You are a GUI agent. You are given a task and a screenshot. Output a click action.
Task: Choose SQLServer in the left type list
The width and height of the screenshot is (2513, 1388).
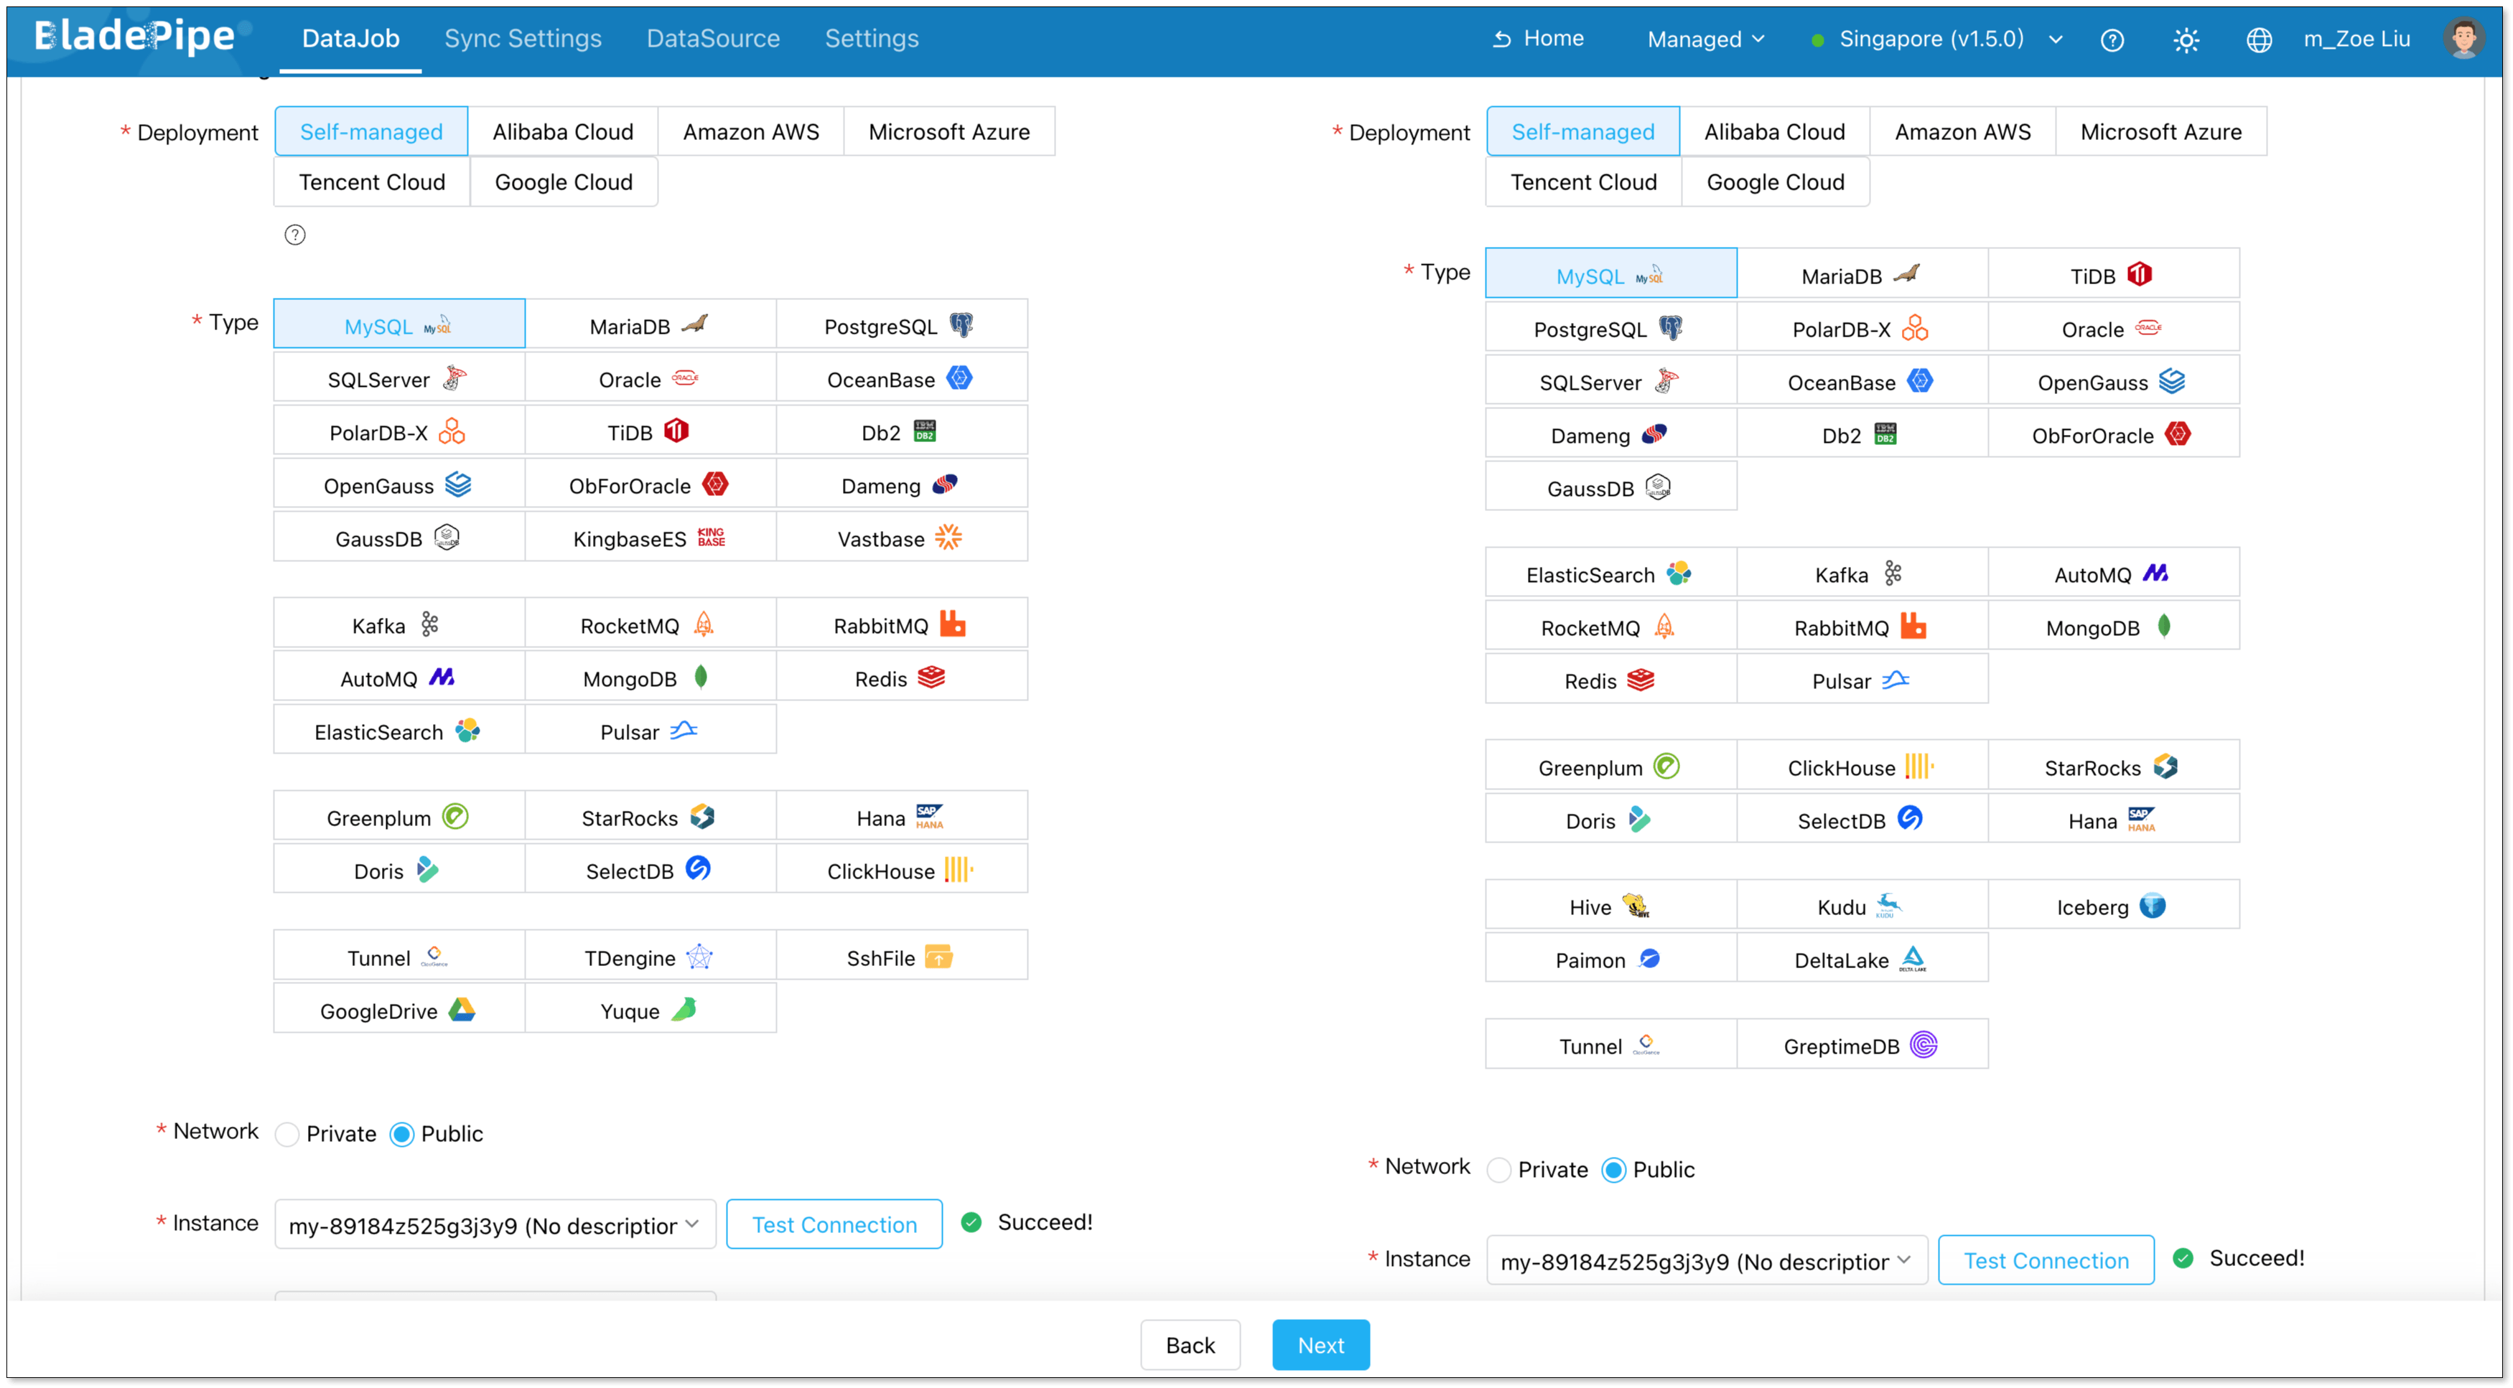pyautogui.click(x=399, y=378)
